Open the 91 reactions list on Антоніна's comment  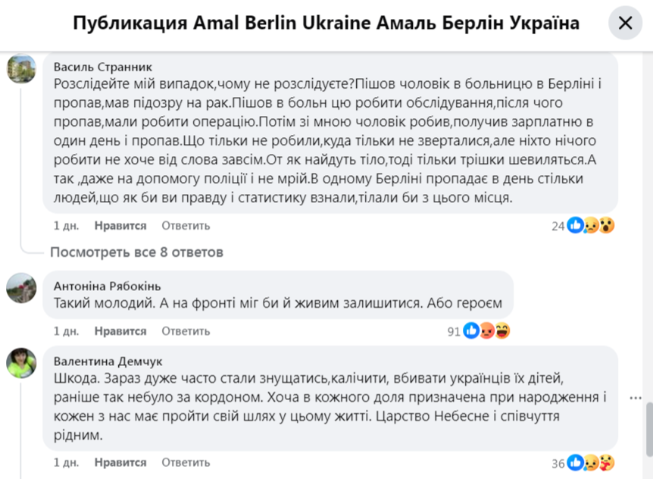click(x=454, y=330)
